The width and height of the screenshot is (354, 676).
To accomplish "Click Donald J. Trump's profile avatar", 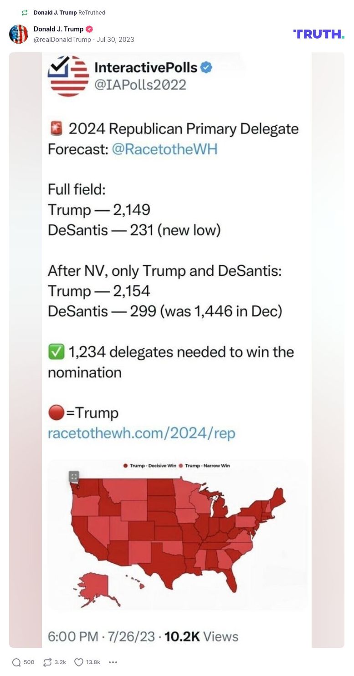I will click(19, 34).
